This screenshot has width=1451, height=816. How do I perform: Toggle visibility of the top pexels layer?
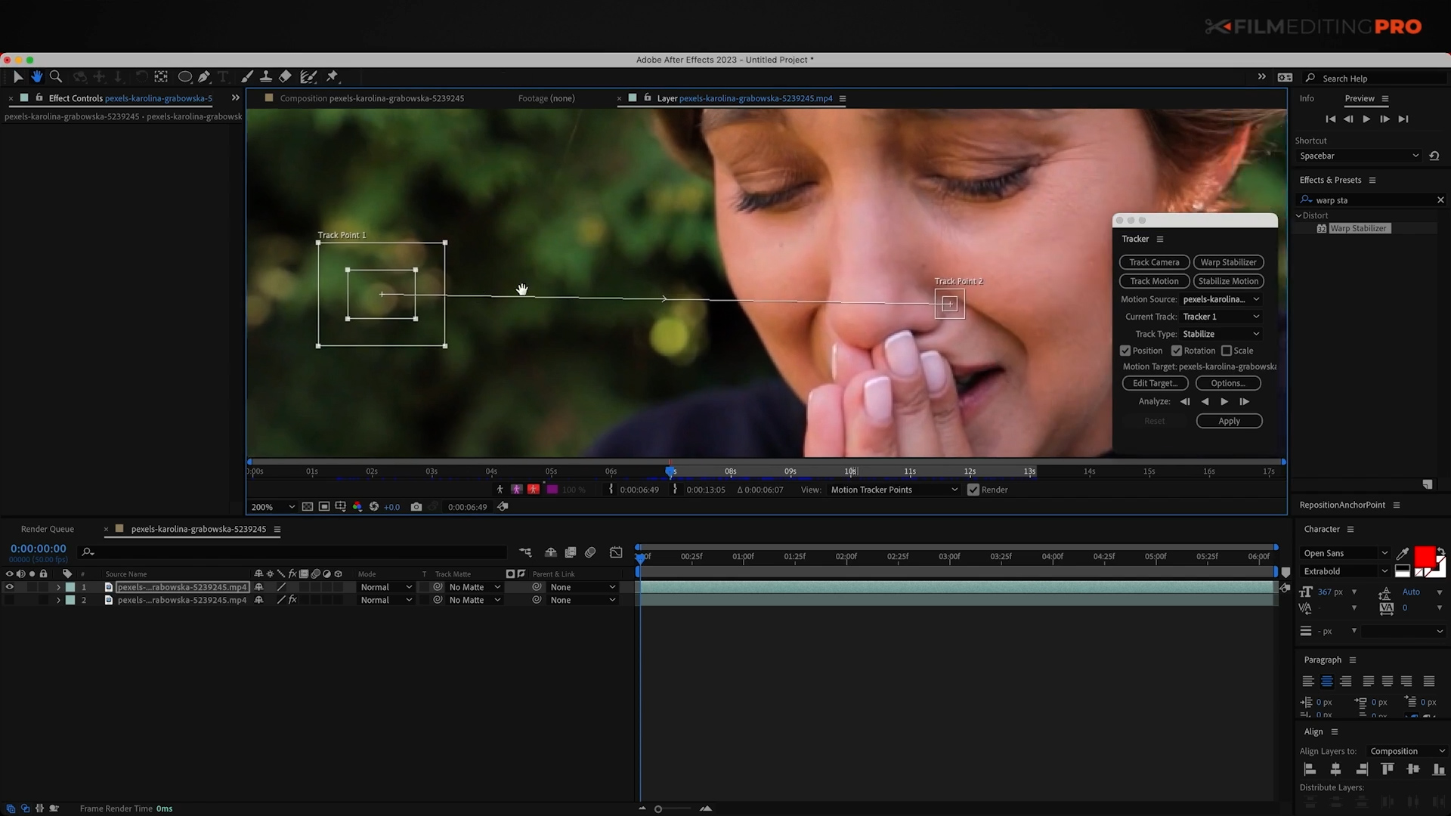[x=9, y=587]
